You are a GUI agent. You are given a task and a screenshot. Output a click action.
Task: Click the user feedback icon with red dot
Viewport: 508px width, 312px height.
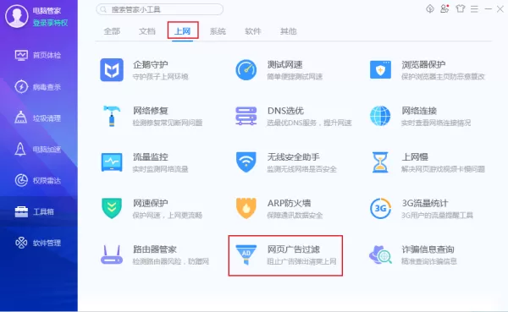click(444, 8)
